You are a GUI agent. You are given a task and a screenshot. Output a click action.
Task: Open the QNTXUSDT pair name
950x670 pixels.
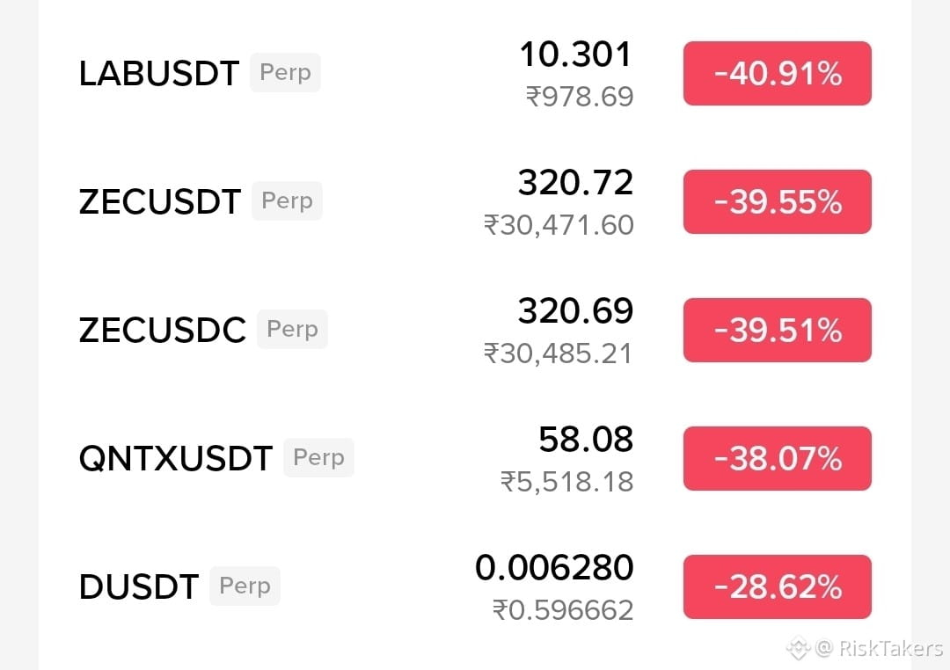176,459
